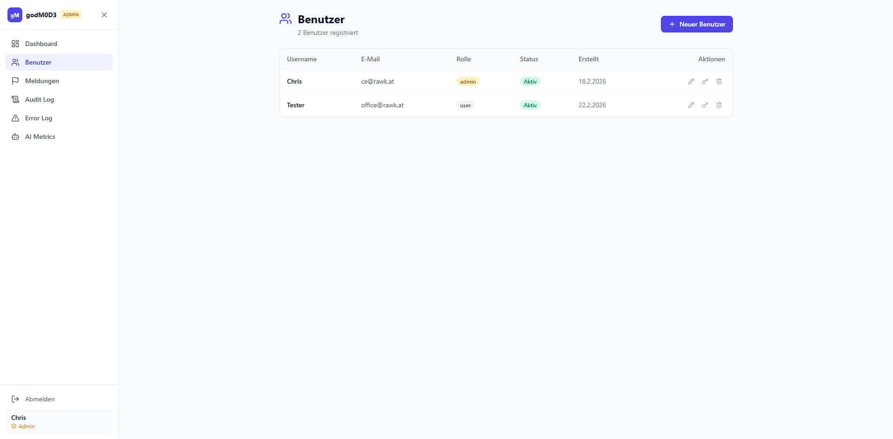Open the Dashboard page
Viewport: 893px width, 439px height.
[41, 44]
